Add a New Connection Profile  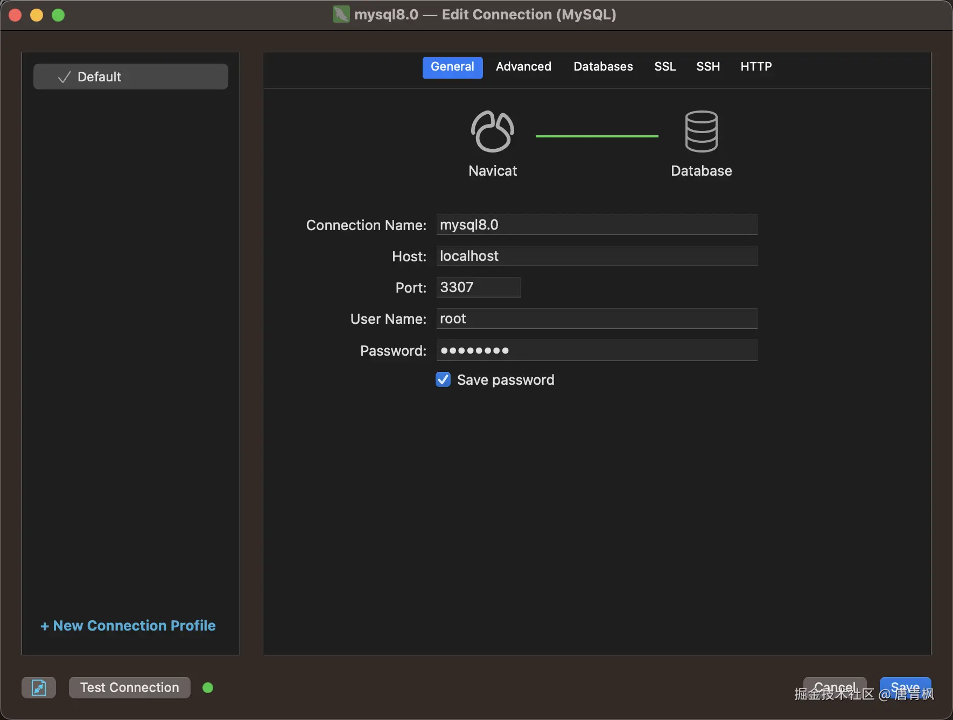point(128,626)
